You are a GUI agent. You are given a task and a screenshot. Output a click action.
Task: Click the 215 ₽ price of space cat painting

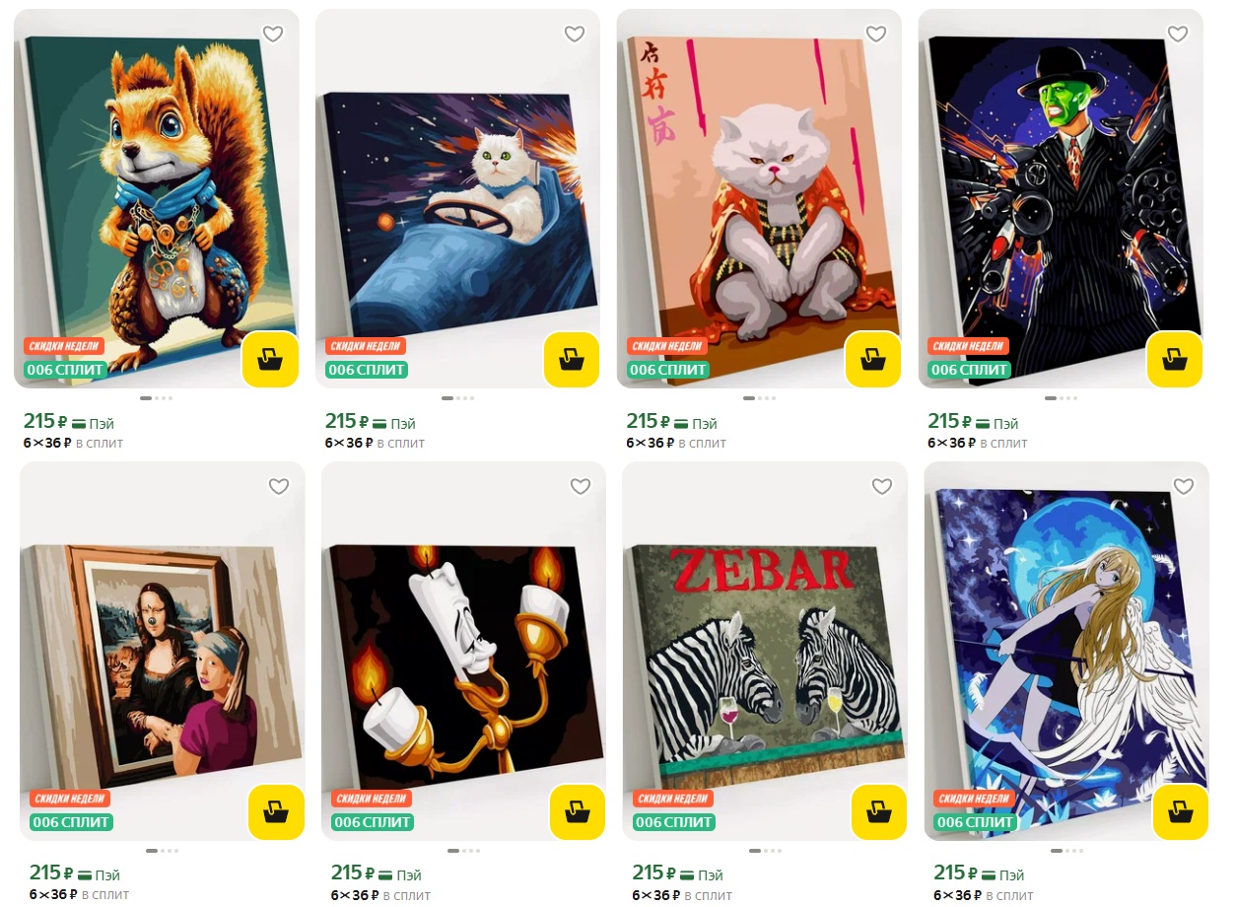click(348, 422)
